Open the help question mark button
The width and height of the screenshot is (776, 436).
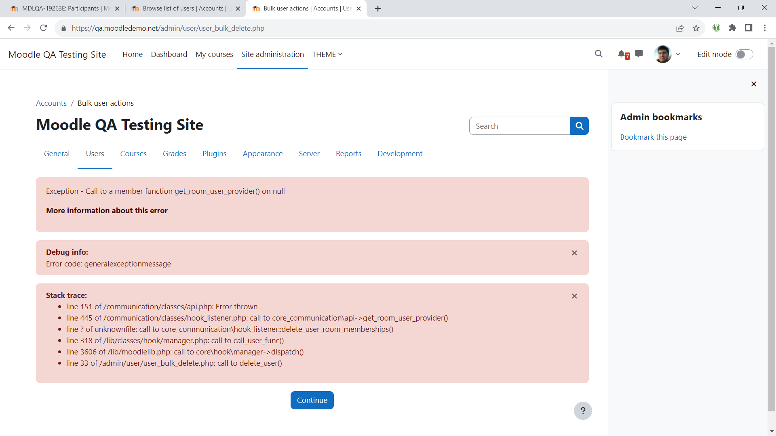(x=583, y=411)
